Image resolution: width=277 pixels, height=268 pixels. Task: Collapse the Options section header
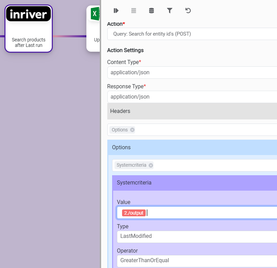pos(192,148)
